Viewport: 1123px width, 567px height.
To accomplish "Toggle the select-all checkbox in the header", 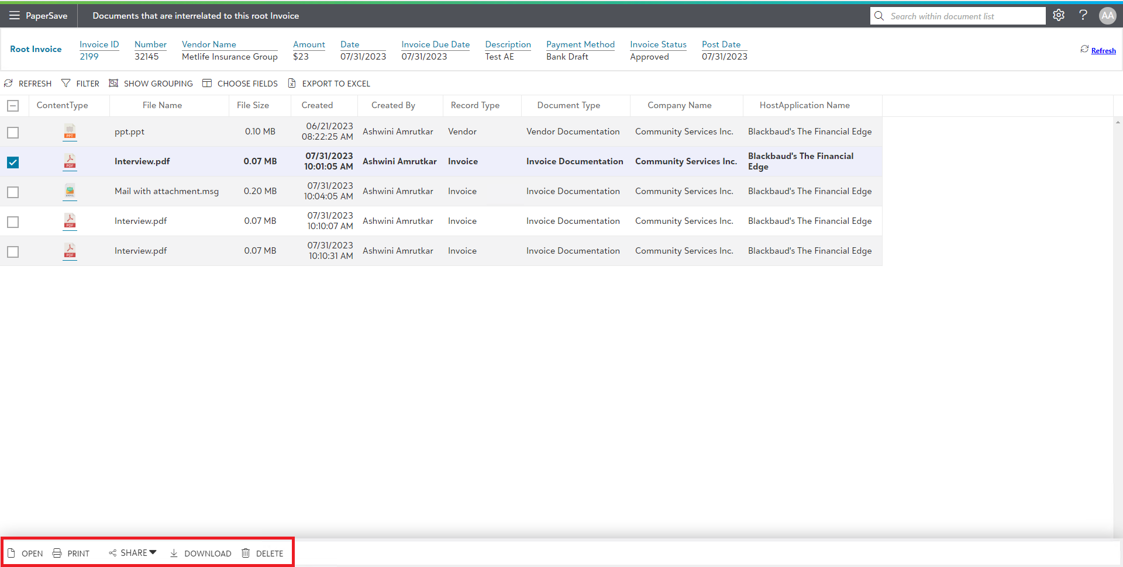I will click(x=13, y=106).
